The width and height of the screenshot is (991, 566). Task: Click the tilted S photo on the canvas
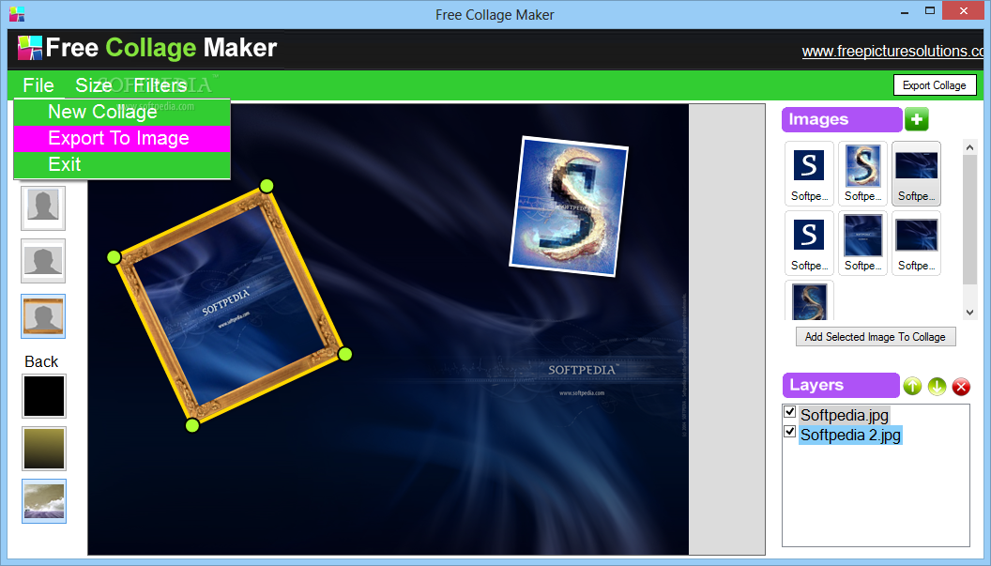569,207
